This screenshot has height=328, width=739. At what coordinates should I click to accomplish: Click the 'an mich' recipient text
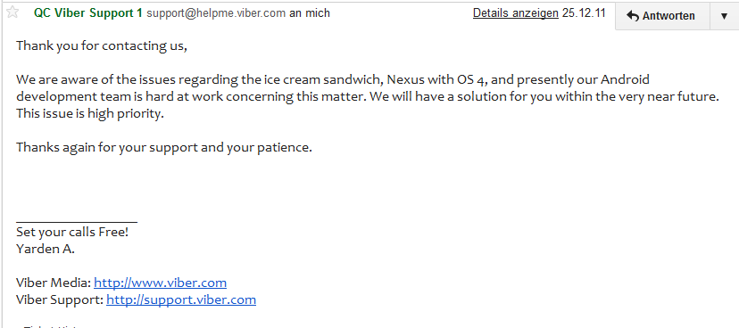[x=309, y=13]
